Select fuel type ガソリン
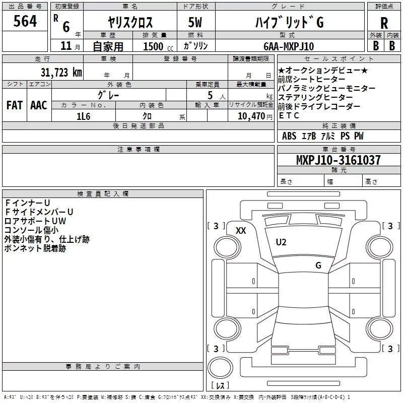The height and width of the screenshot is (403, 403). click(195, 46)
